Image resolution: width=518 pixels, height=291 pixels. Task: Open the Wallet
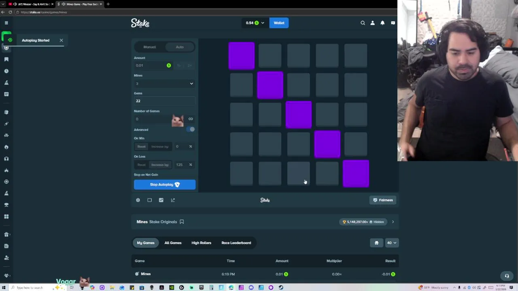279,23
